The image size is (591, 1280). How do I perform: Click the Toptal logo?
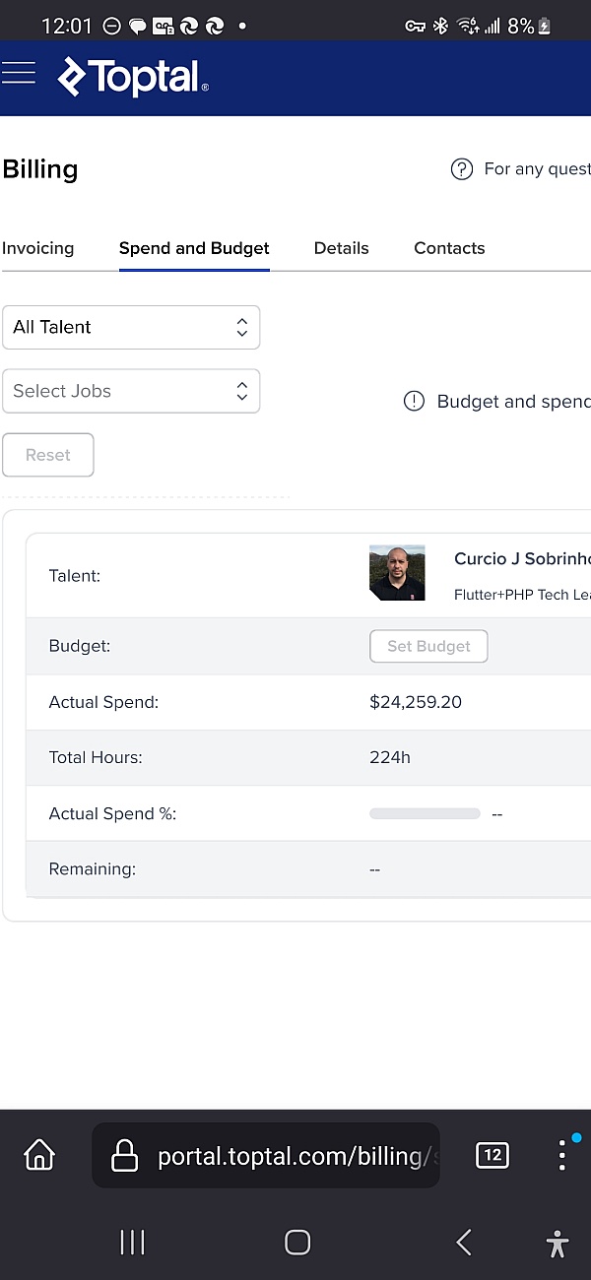(133, 78)
